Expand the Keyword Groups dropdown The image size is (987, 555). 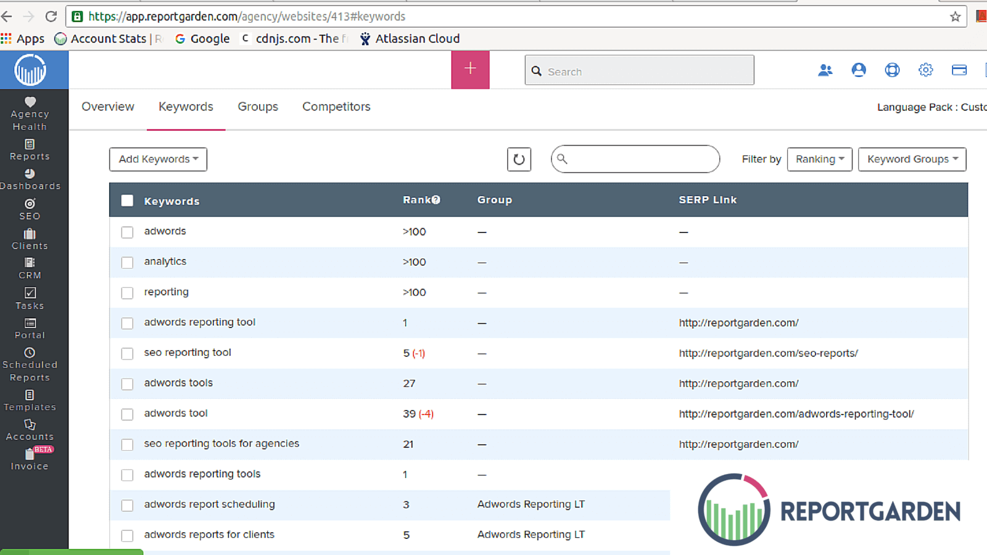pyautogui.click(x=912, y=159)
